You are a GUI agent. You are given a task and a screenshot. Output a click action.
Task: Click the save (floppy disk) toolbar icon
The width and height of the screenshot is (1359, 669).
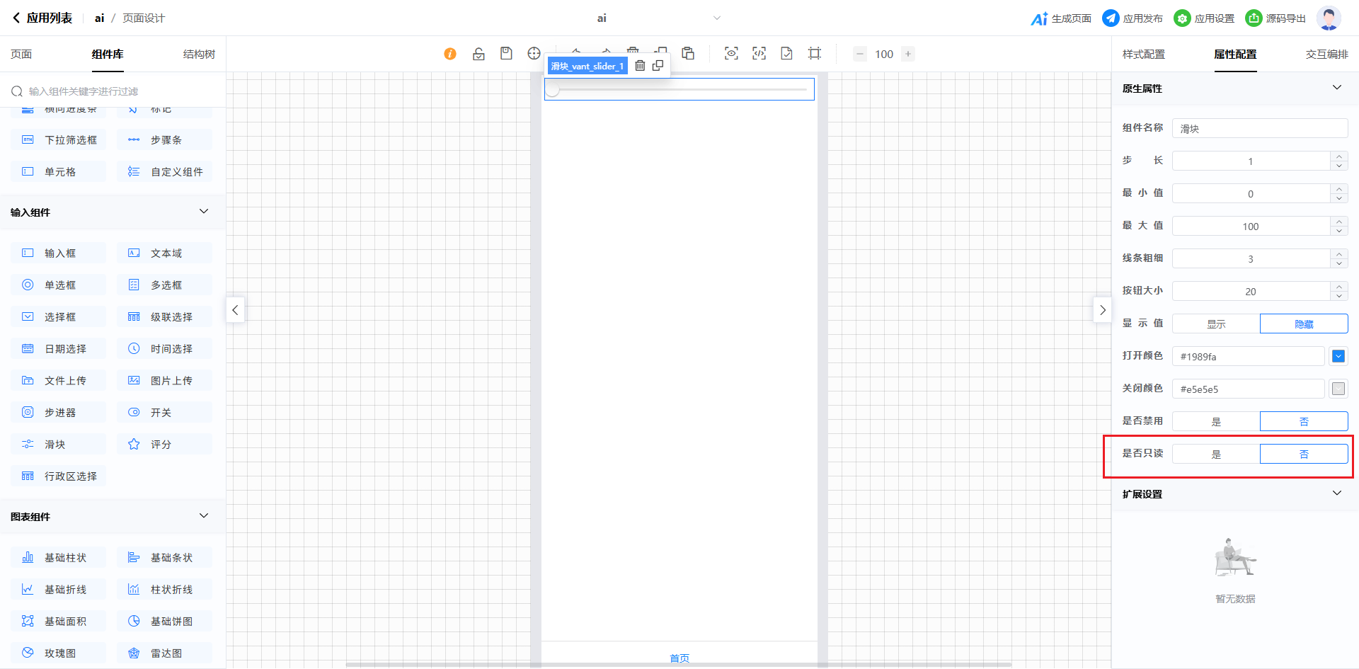point(506,54)
